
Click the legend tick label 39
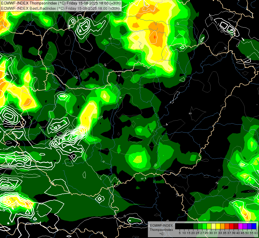tap(234, 233)
